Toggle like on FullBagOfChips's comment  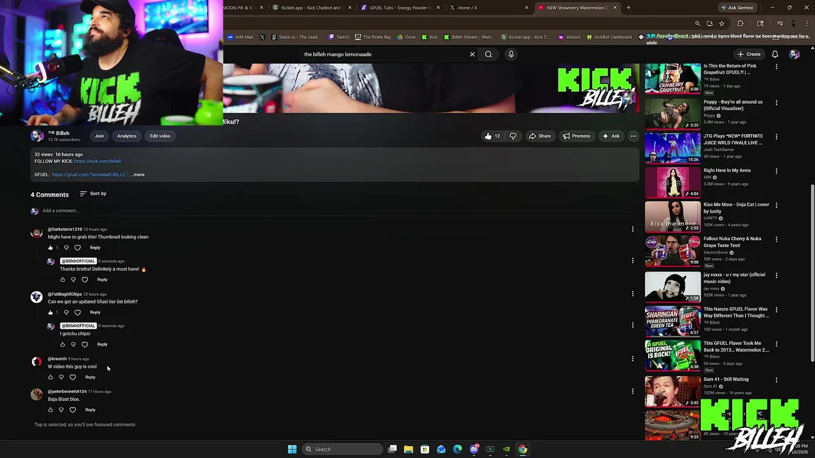[50, 312]
